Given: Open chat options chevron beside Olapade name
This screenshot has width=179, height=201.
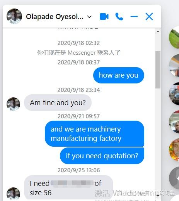Looking at the screenshot, I should [x=89, y=17].
